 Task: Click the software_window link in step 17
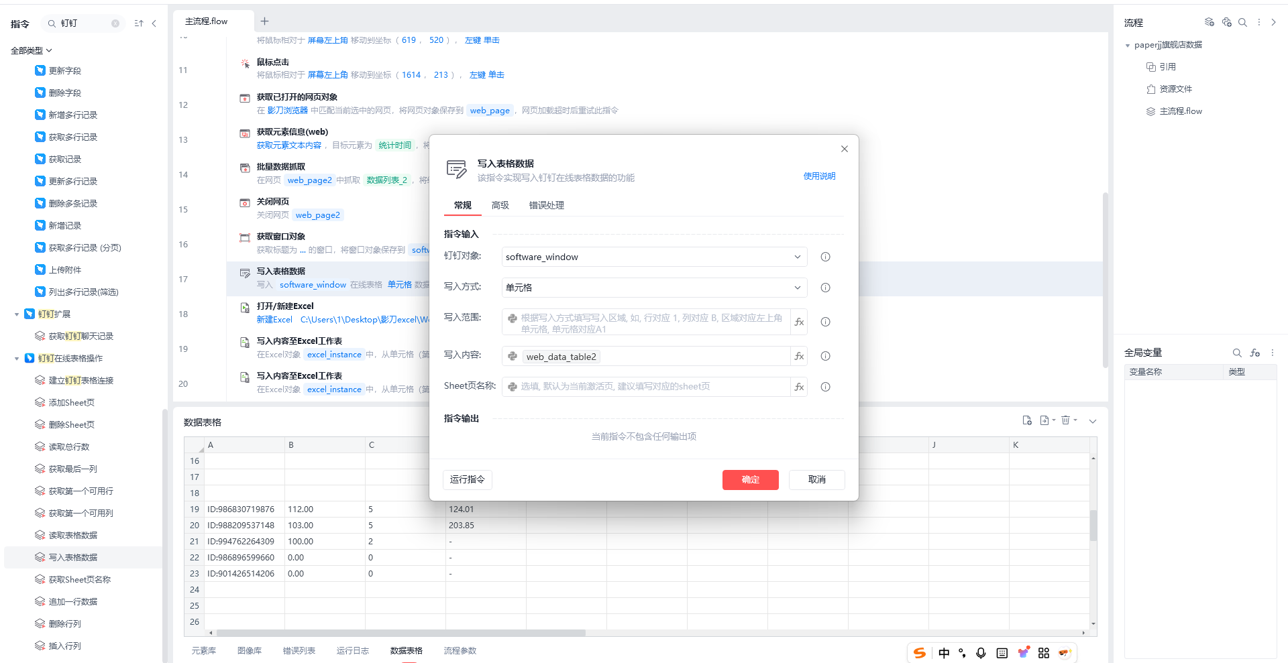313,285
